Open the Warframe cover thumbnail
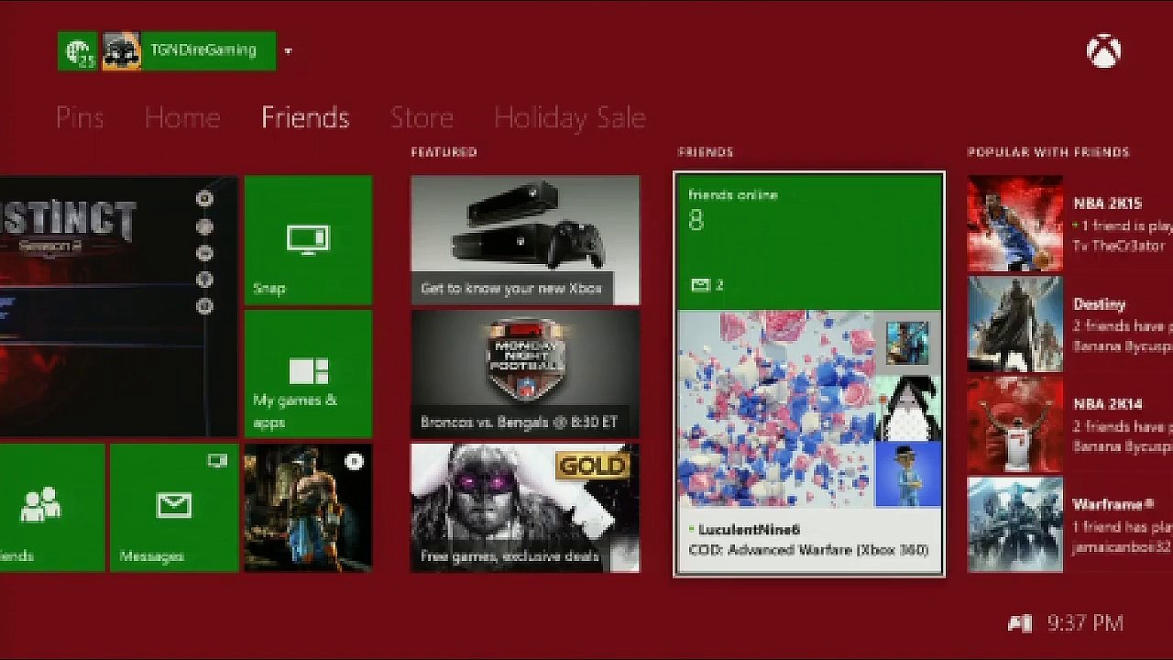1173x660 pixels. pyautogui.click(x=1015, y=524)
